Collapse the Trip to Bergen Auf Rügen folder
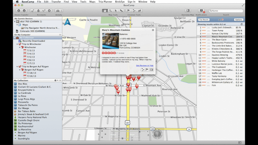258x145 pixels. click(x=17, y=66)
